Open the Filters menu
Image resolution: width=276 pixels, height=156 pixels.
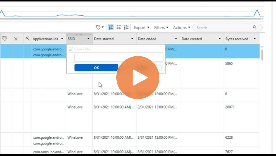[x=161, y=28]
